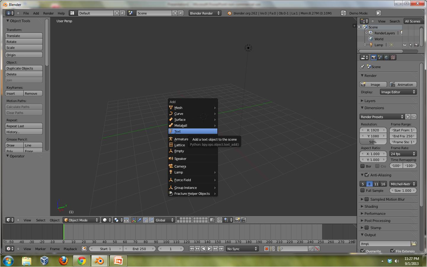
Task: Open the 24 fps frame rate dropdown
Action: [x=403, y=154]
